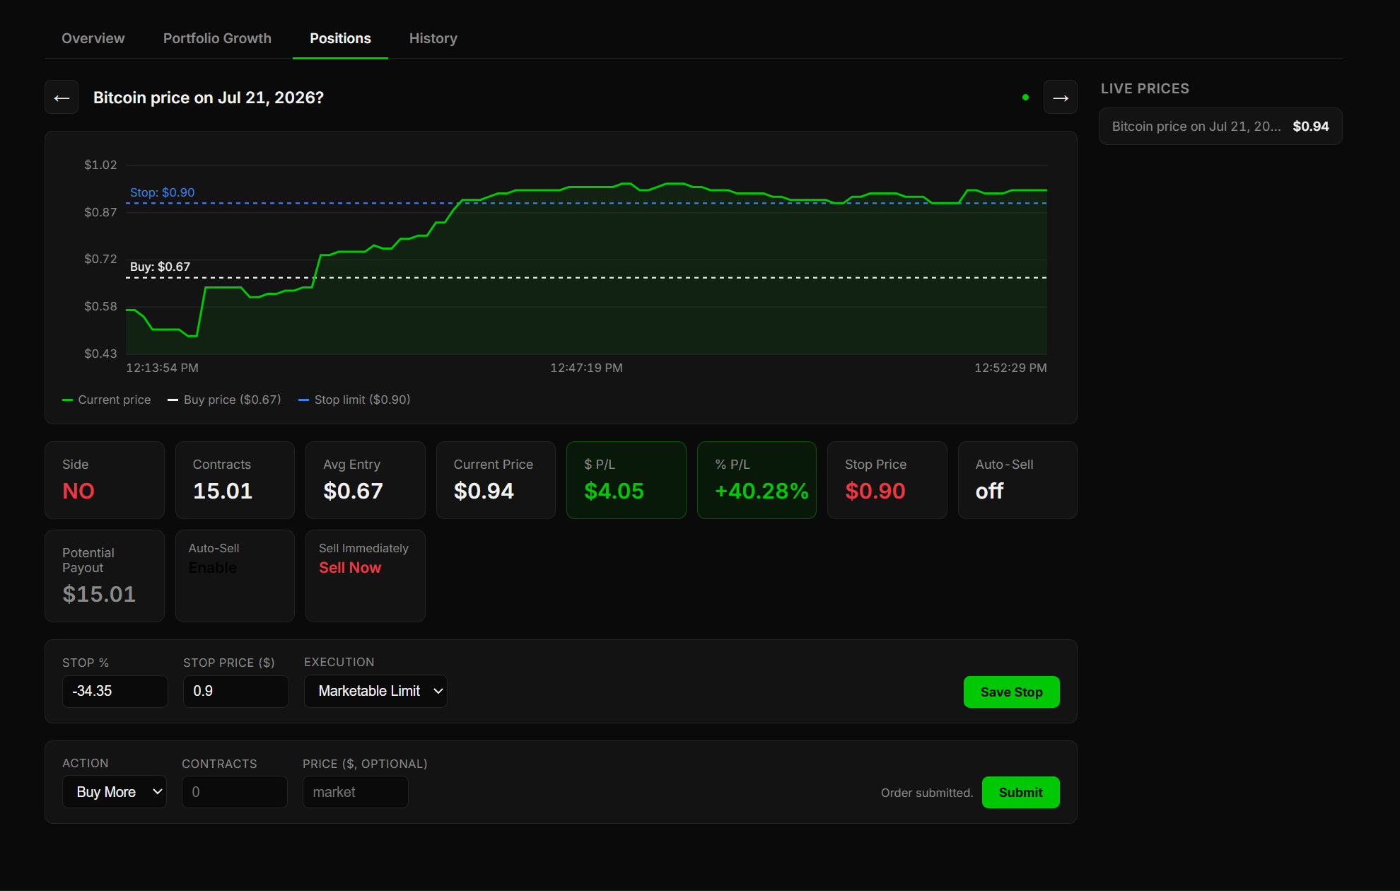Viewport: 1400px width, 891px height.
Task: Open the Execution Marketable Limit dropdown
Action: [375, 692]
